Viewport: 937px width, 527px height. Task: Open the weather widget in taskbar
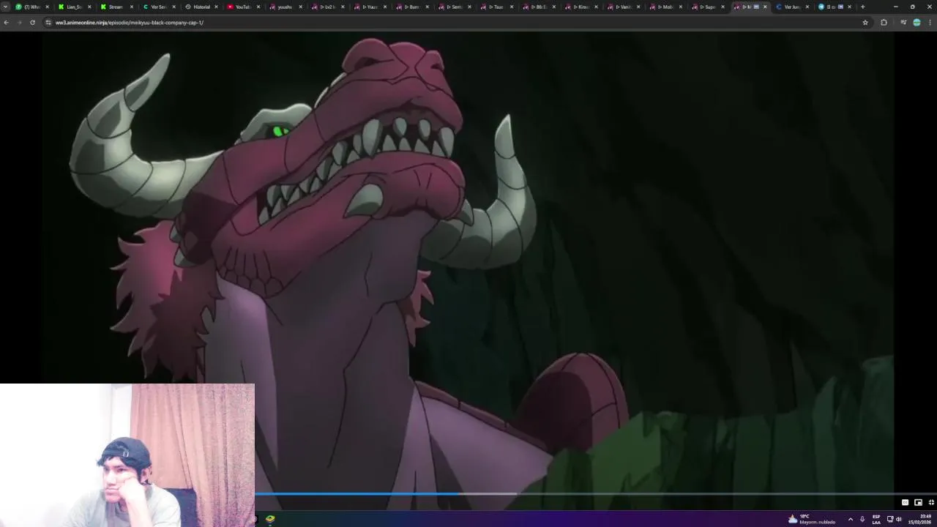pyautogui.click(x=811, y=519)
